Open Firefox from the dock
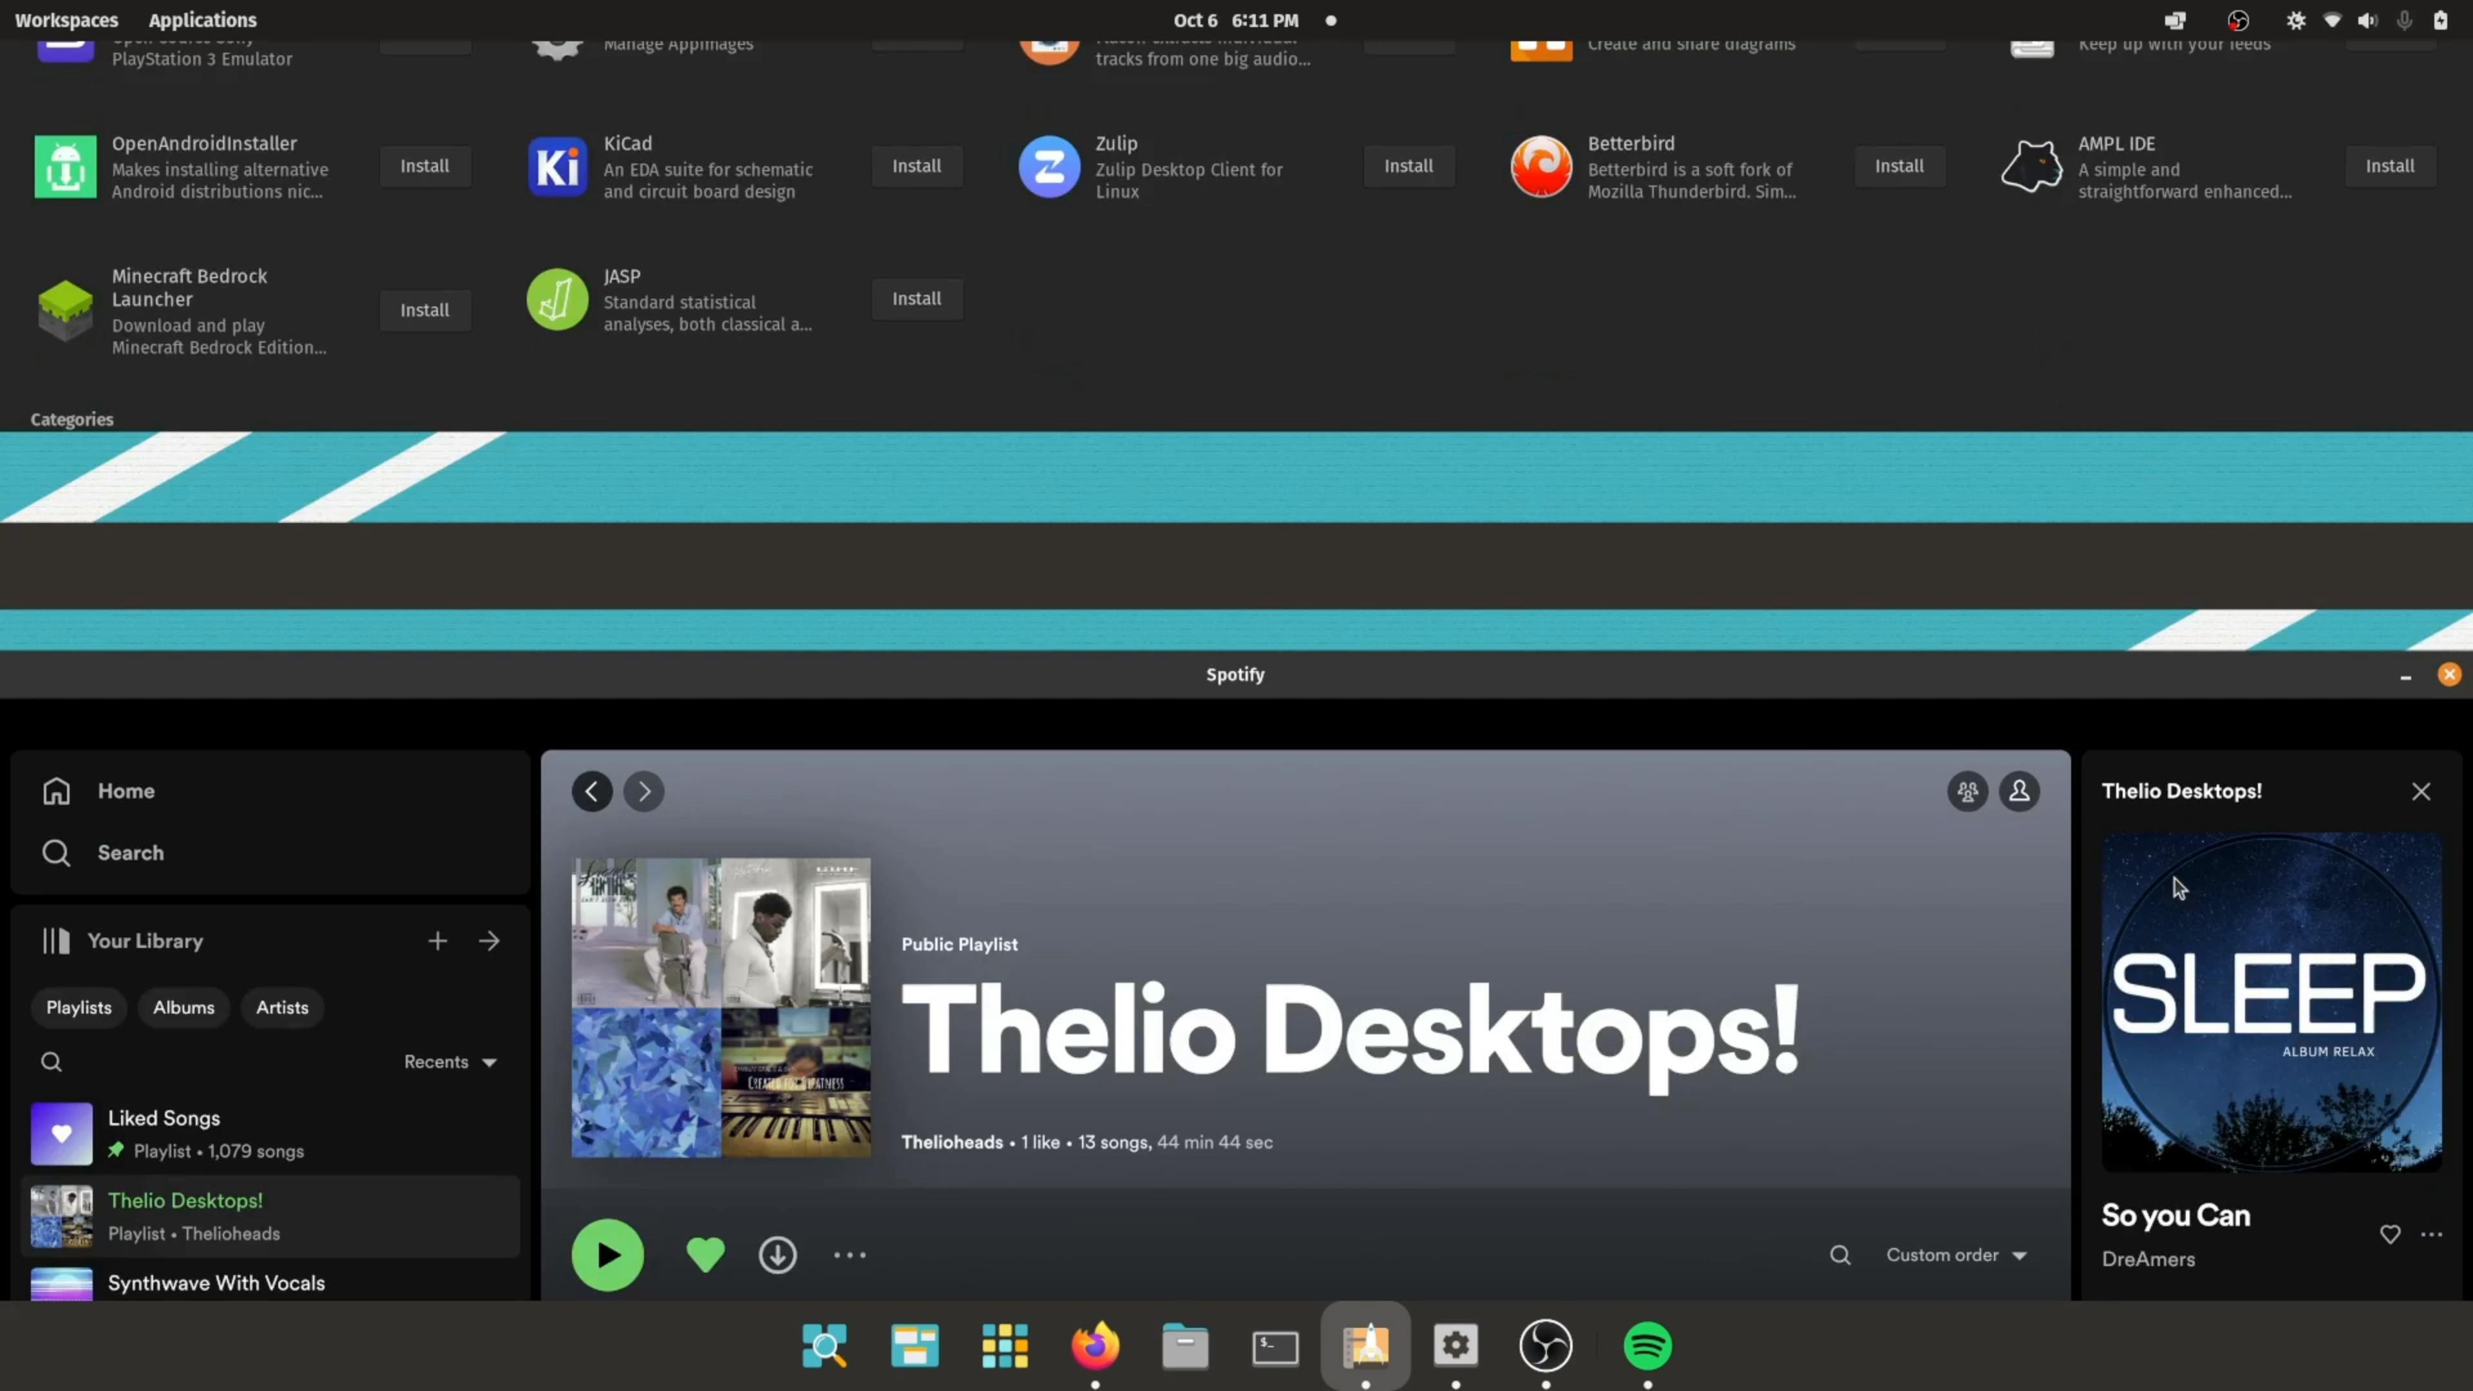 coord(1095,1346)
